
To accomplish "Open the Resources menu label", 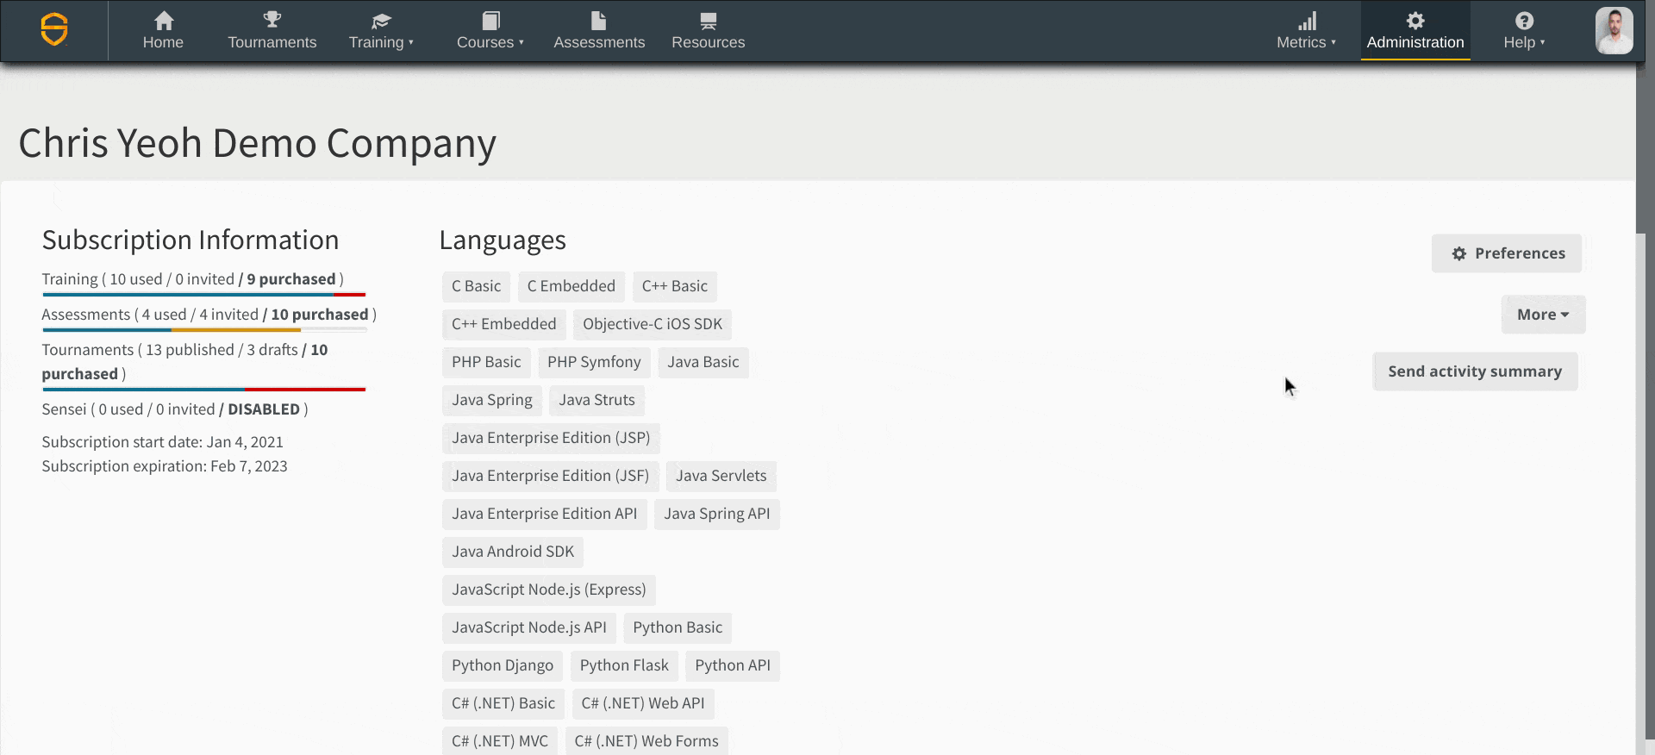I will coord(709,42).
